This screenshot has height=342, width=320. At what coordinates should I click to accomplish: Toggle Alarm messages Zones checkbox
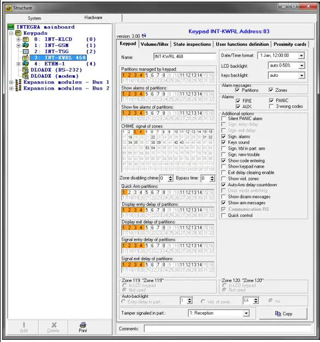271,90
